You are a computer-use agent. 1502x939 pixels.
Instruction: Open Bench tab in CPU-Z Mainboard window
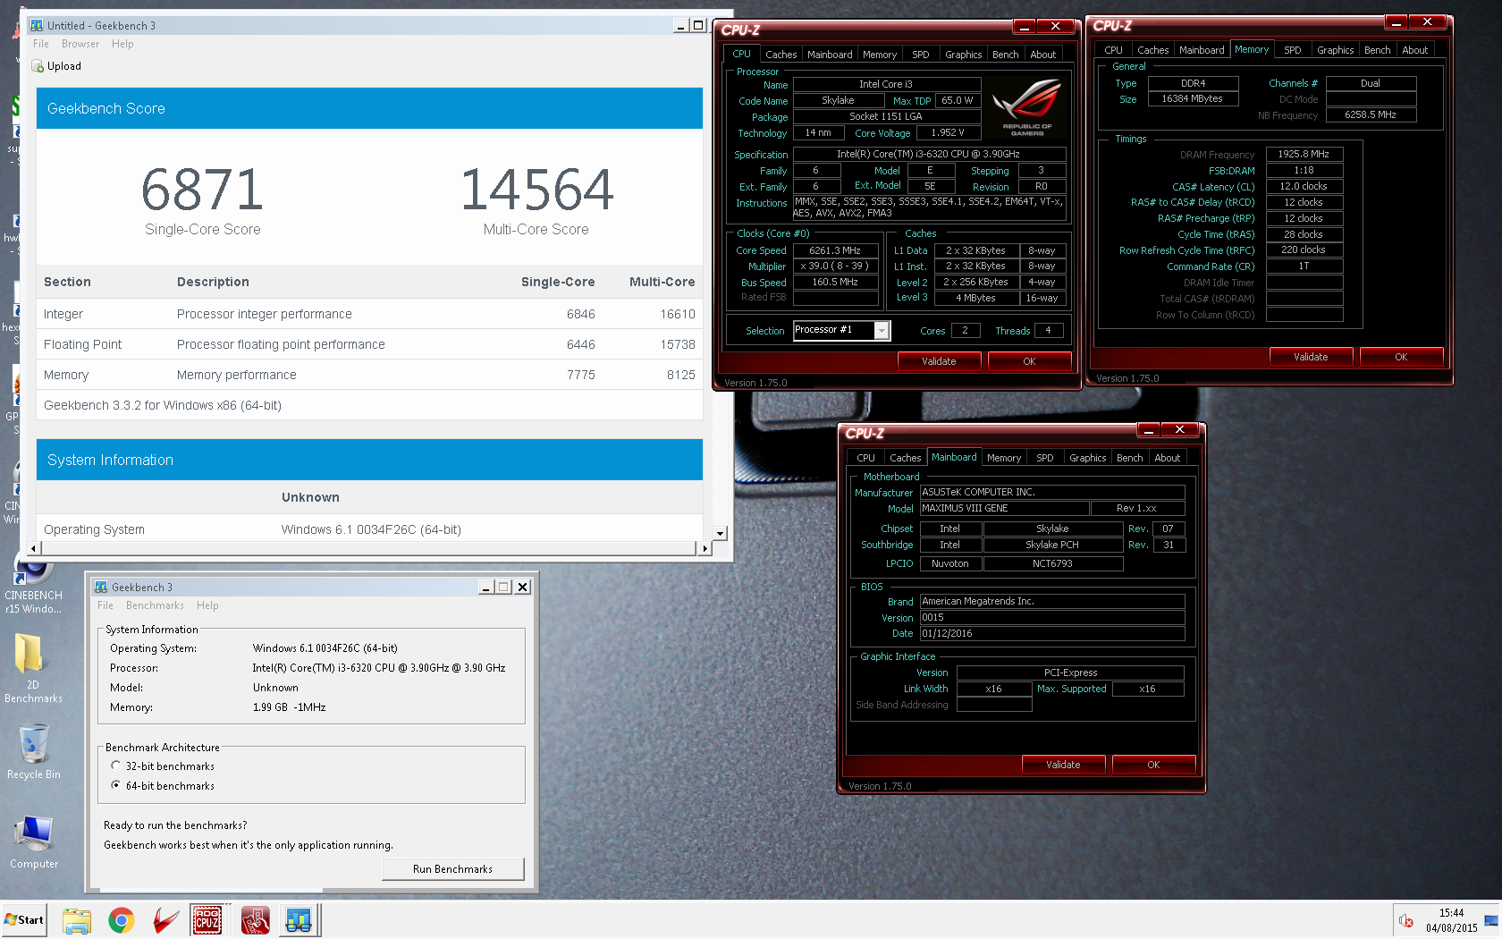point(1129,458)
